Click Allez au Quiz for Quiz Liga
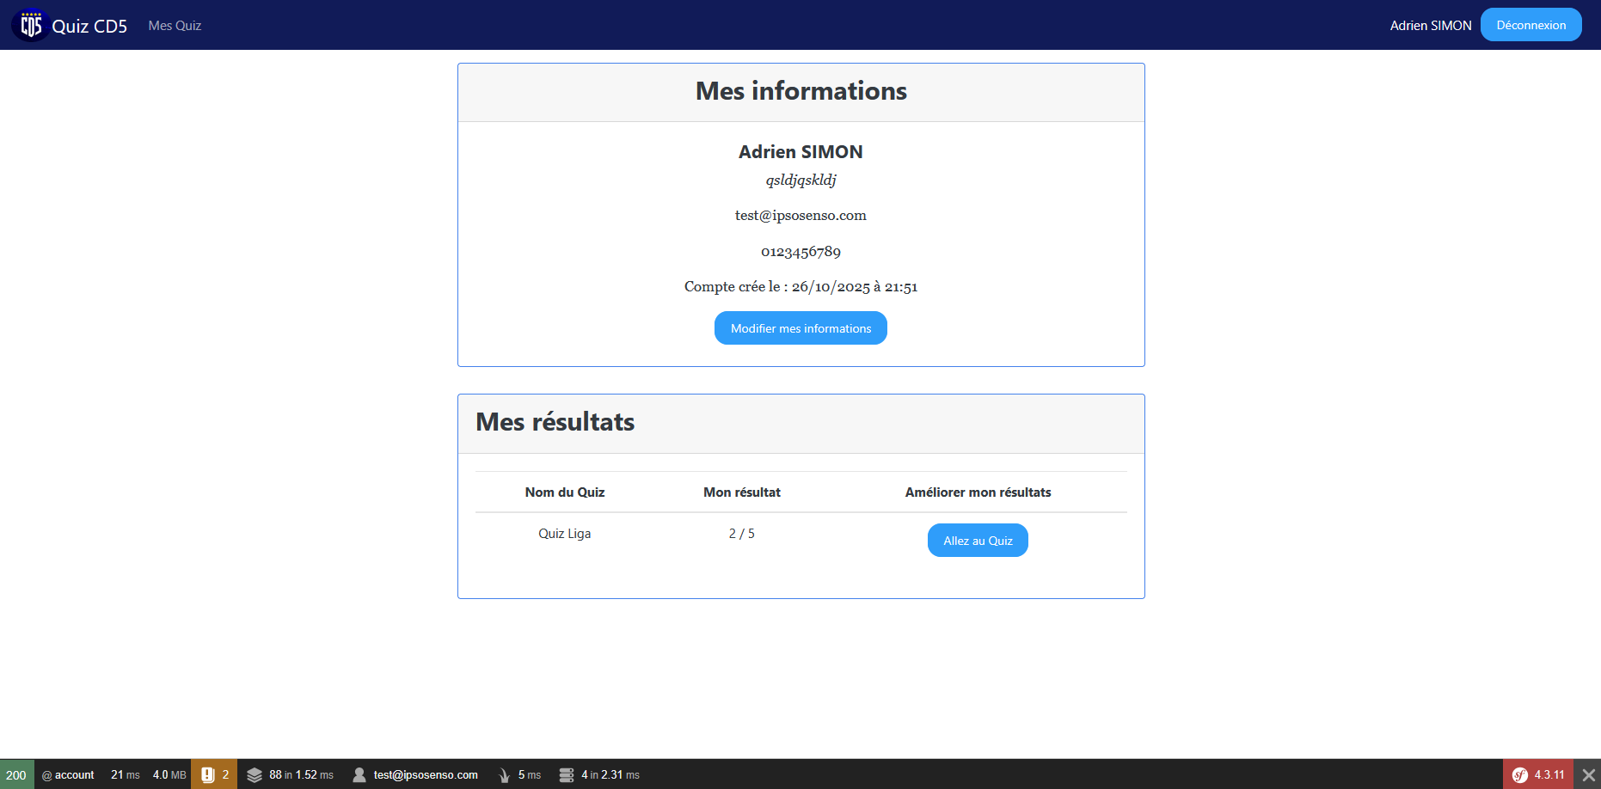This screenshot has width=1601, height=789. click(977, 540)
